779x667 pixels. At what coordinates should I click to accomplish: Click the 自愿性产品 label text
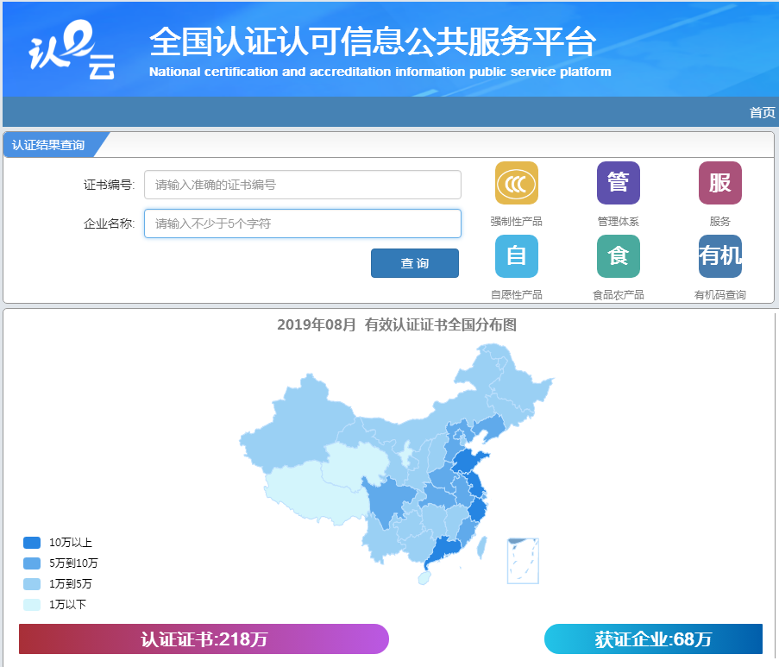pyautogui.click(x=516, y=295)
